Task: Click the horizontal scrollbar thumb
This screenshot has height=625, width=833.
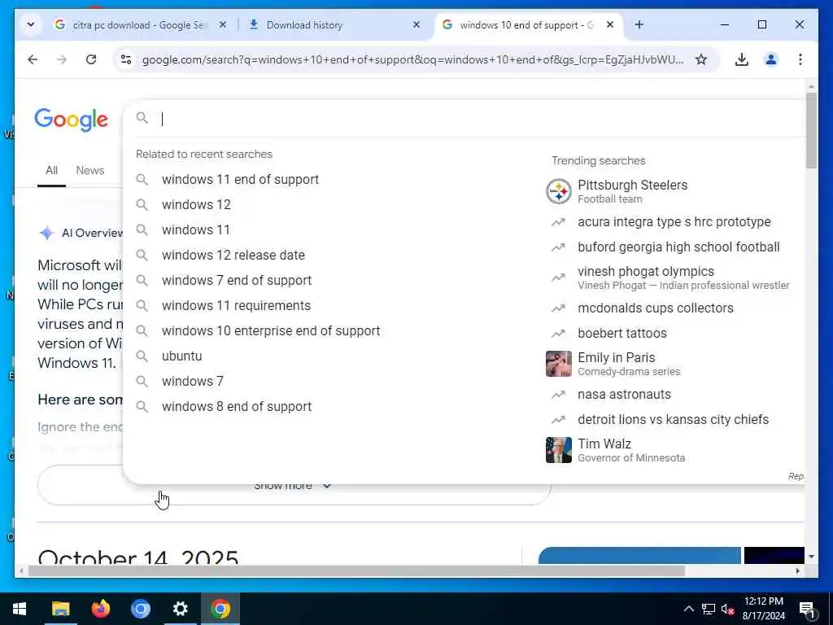Action: tap(356, 570)
